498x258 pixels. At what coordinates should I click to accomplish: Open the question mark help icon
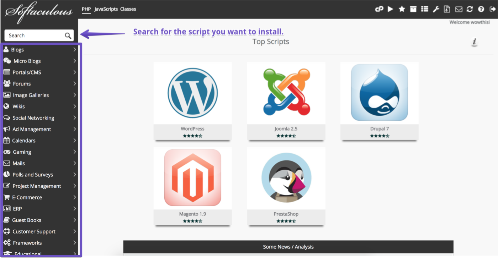481,9
